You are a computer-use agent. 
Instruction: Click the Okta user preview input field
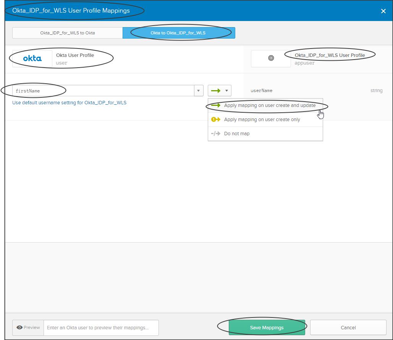[x=101, y=327]
